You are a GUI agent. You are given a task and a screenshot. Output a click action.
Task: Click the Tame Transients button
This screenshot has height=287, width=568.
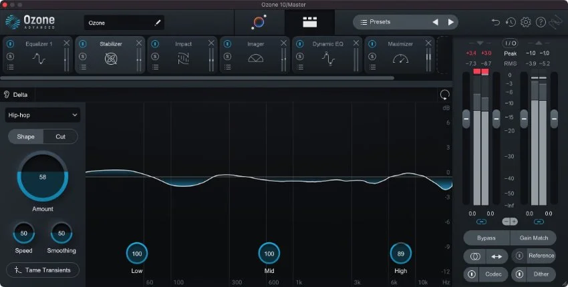43,270
